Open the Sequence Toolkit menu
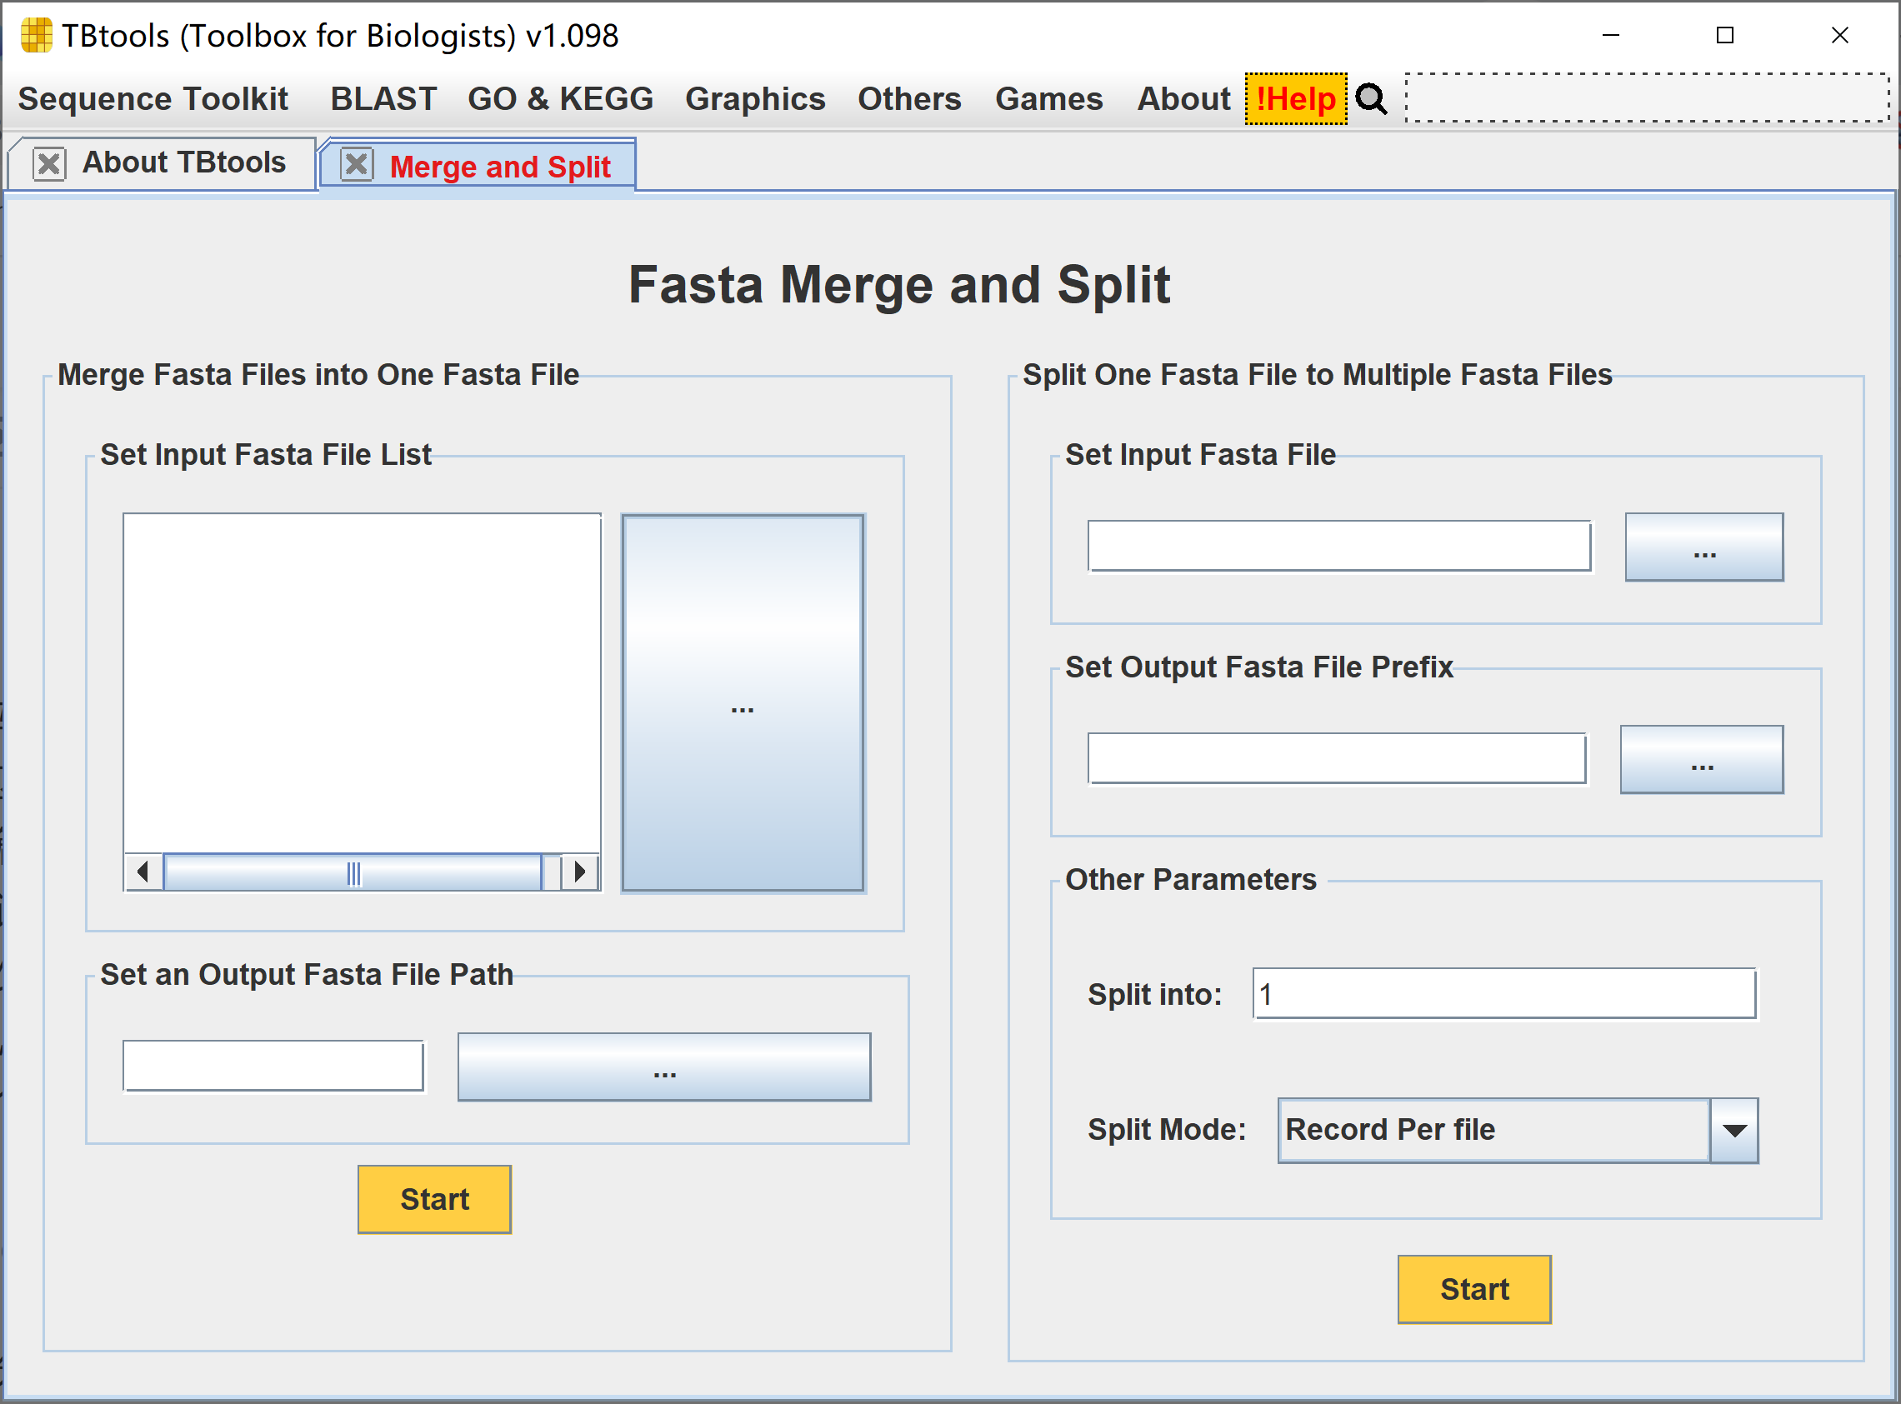Image resolution: width=1901 pixels, height=1404 pixels. tap(153, 98)
